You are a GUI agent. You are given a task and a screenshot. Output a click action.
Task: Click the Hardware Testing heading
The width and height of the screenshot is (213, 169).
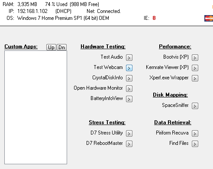(x=103, y=47)
